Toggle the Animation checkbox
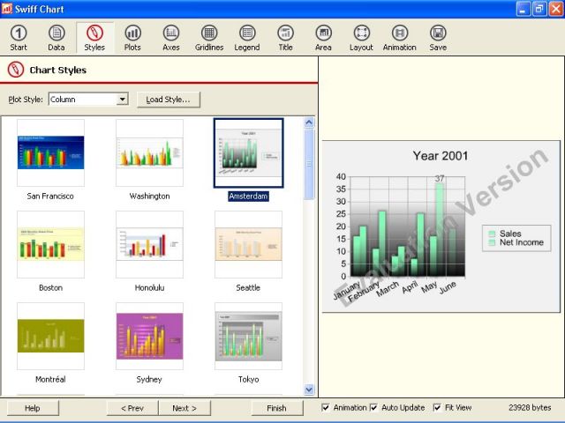 [x=327, y=408]
